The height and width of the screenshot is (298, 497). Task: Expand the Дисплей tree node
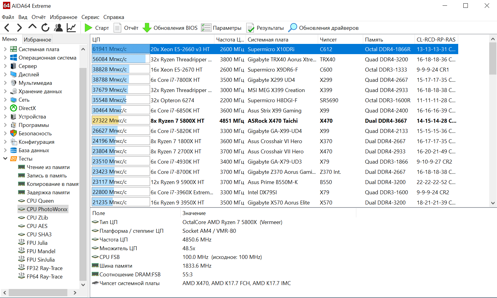5,74
